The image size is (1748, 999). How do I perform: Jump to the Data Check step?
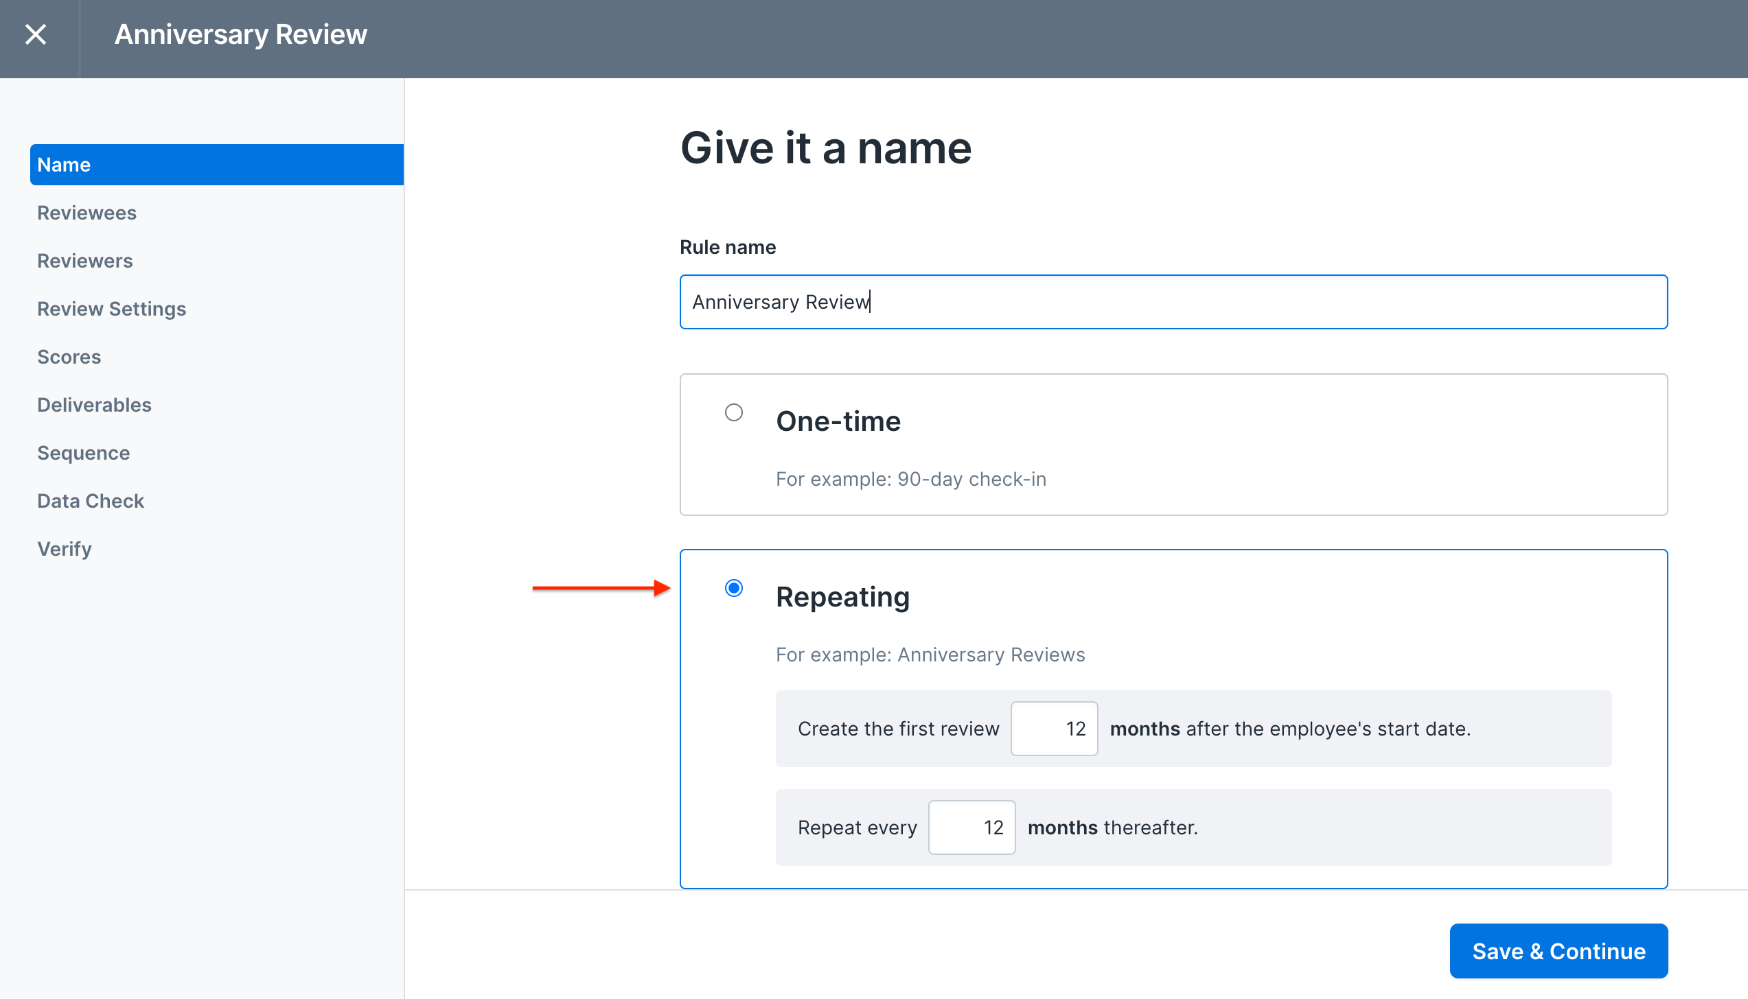coord(91,501)
